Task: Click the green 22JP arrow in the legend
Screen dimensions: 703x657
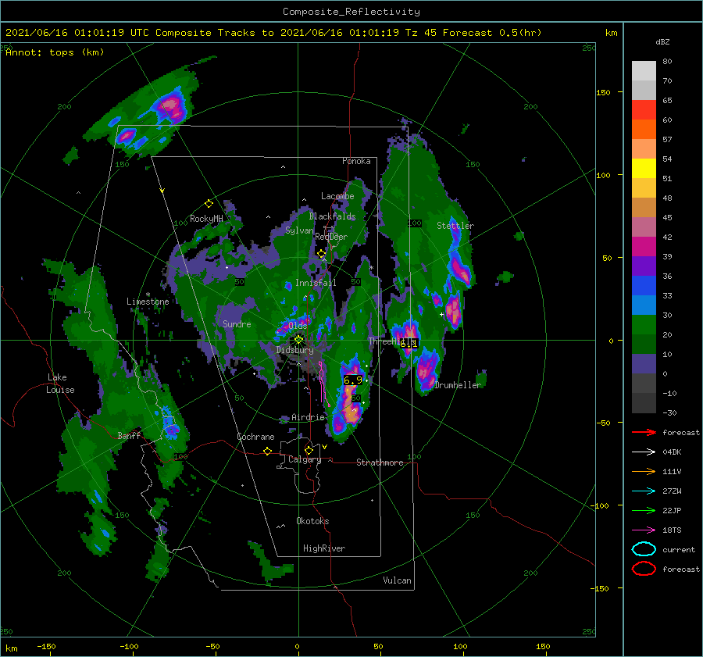Action: pyautogui.click(x=644, y=510)
